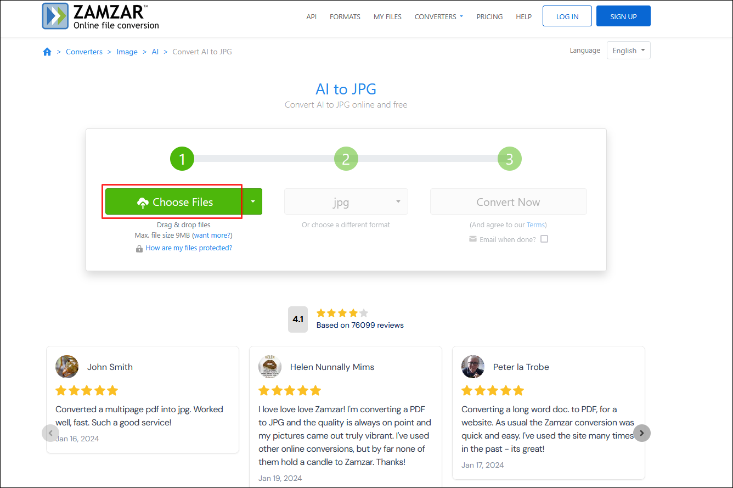Click Peter la Trobe's avatar
This screenshot has width=733, height=488.
(473, 367)
